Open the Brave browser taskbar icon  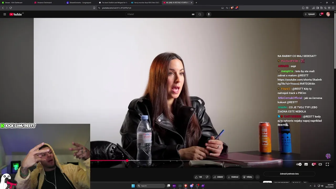pos(186,186)
